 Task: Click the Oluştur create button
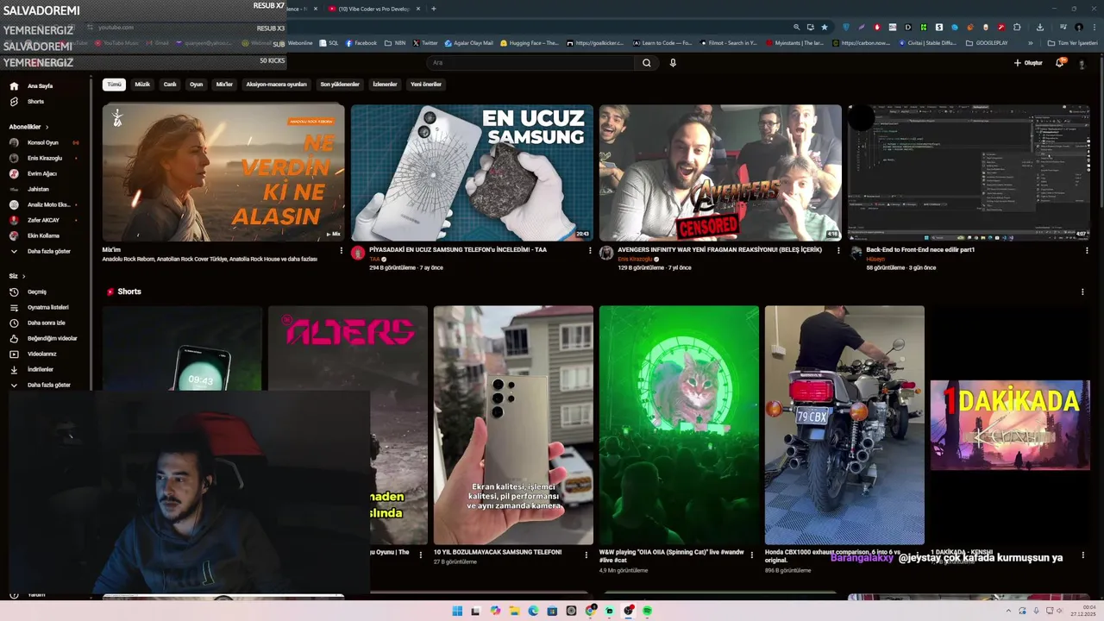tap(1028, 63)
